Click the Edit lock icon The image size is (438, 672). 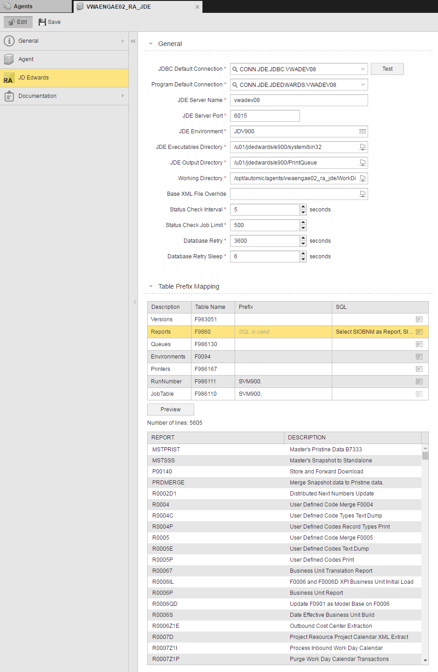[x=12, y=22]
